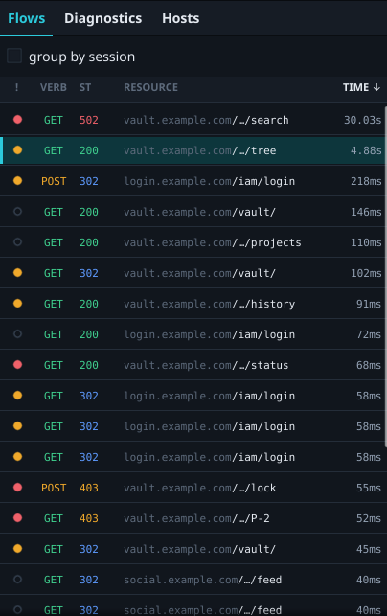Viewport: 387px width, 616px height.
Task: Enable the group by session checkbox
Action: (x=14, y=57)
